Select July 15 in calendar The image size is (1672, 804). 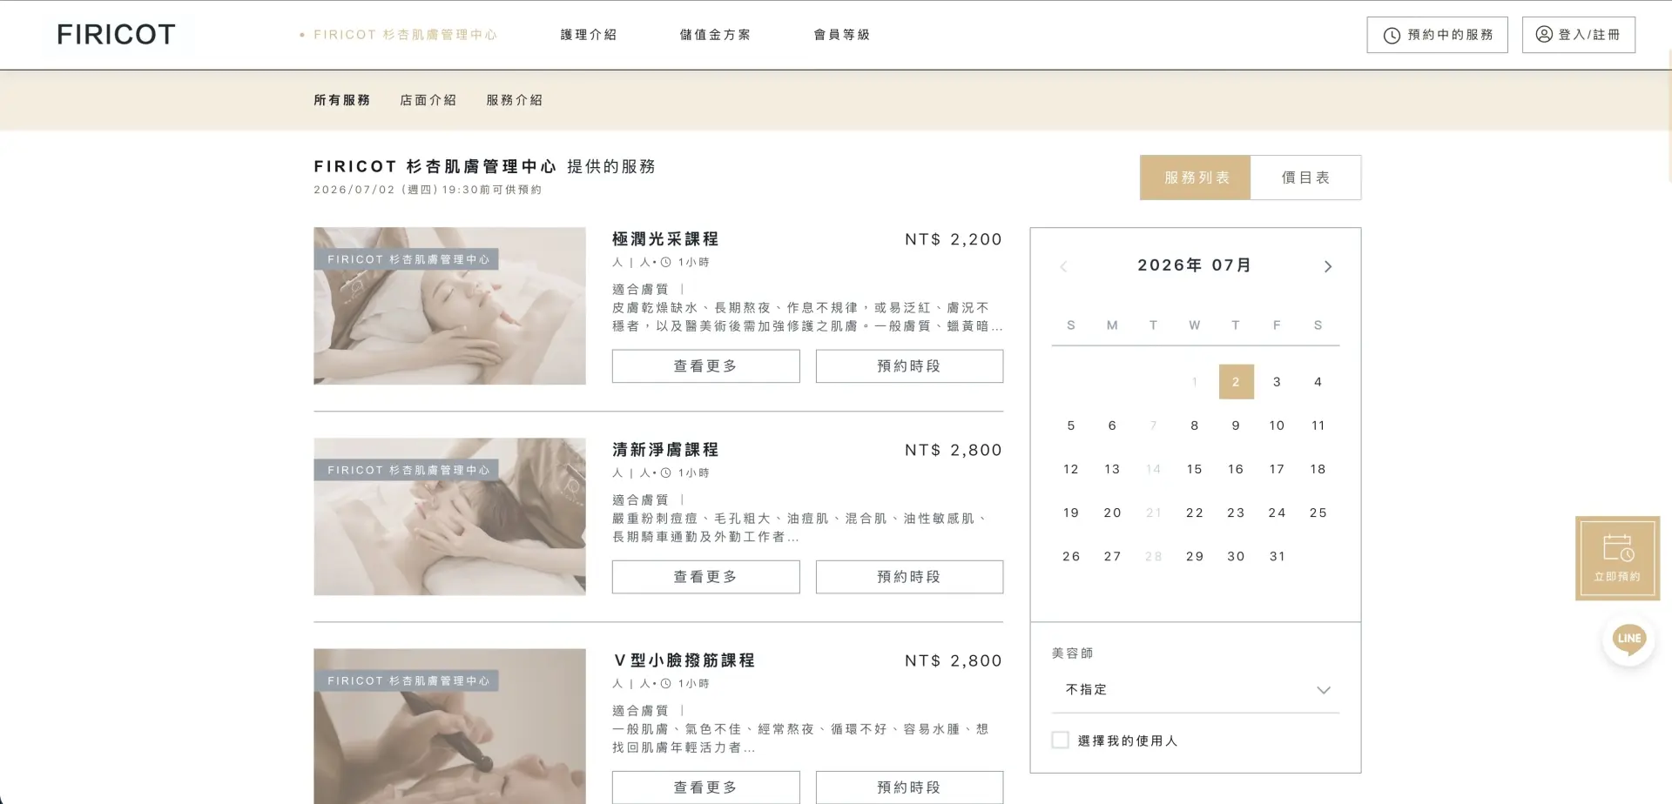point(1195,469)
